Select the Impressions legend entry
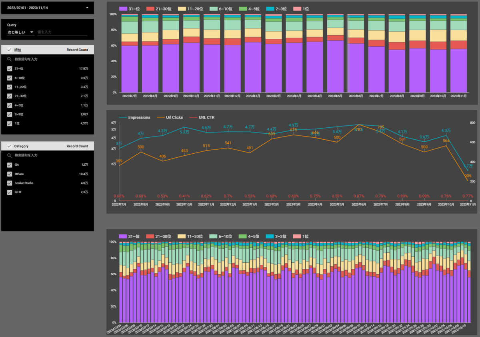The image size is (480, 337). (x=135, y=117)
